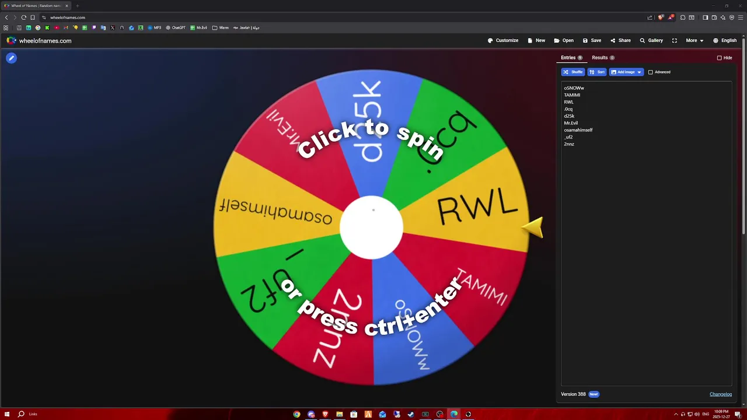Click the wheelofnames.com logo
The image size is (747, 420).
point(39,41)
